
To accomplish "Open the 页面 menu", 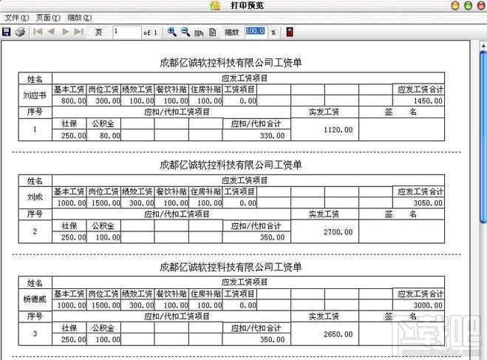I will [x=48, y=17].
